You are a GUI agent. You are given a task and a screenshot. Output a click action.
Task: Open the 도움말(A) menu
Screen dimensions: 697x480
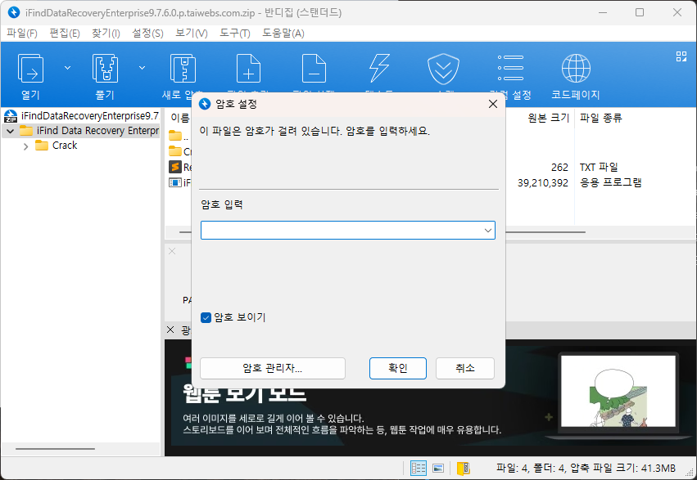(x=283, y=34)
